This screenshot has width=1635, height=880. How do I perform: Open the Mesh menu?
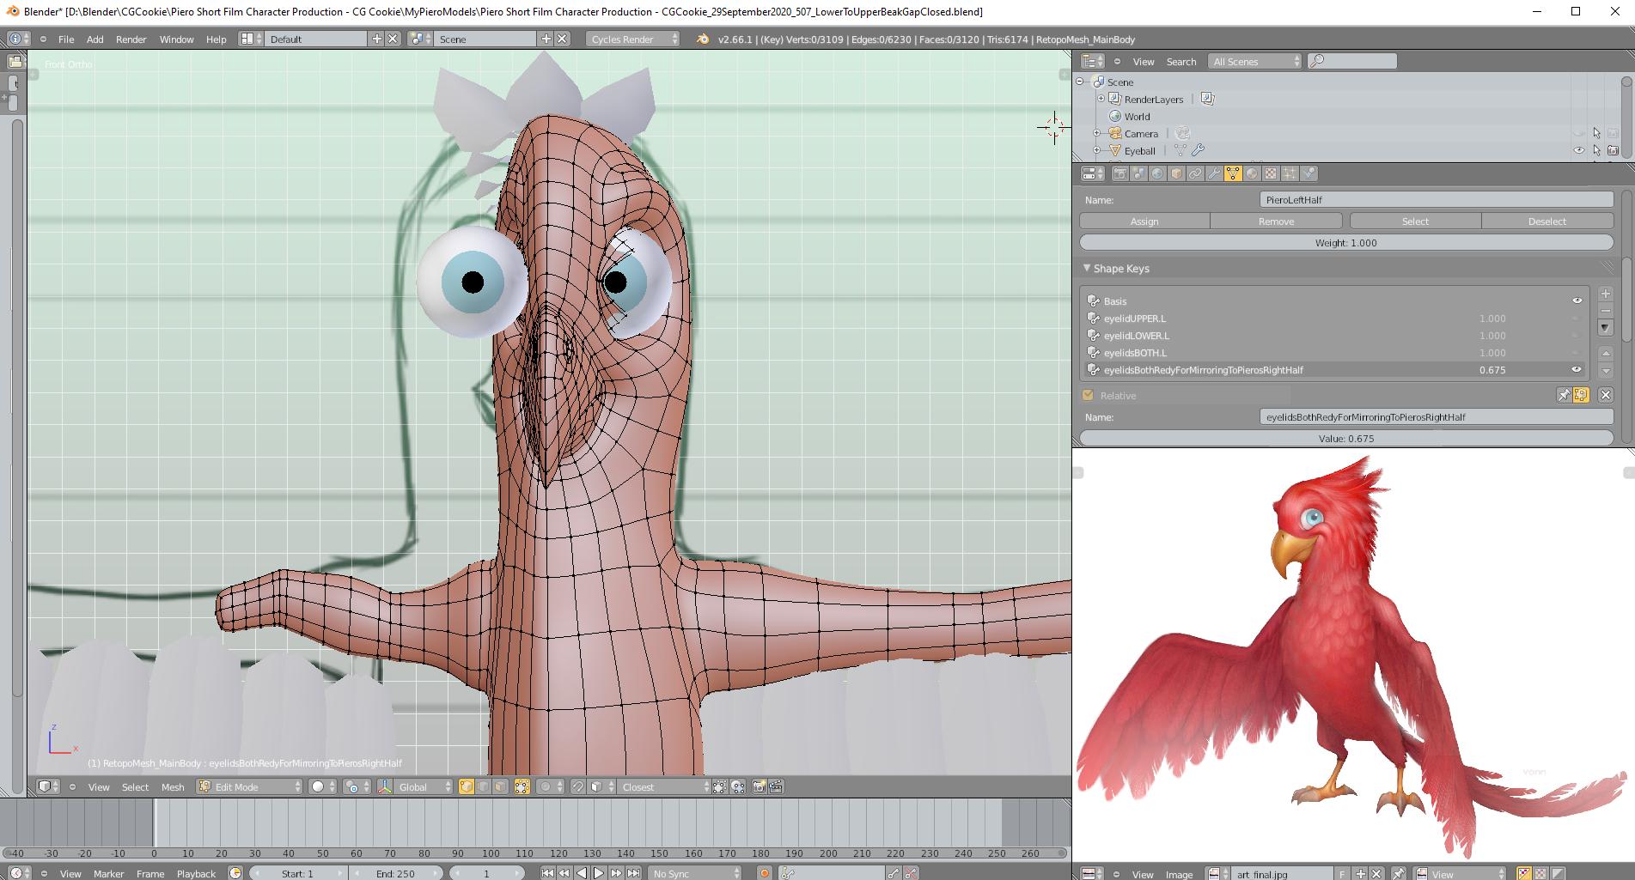click(x=173, y=787)
